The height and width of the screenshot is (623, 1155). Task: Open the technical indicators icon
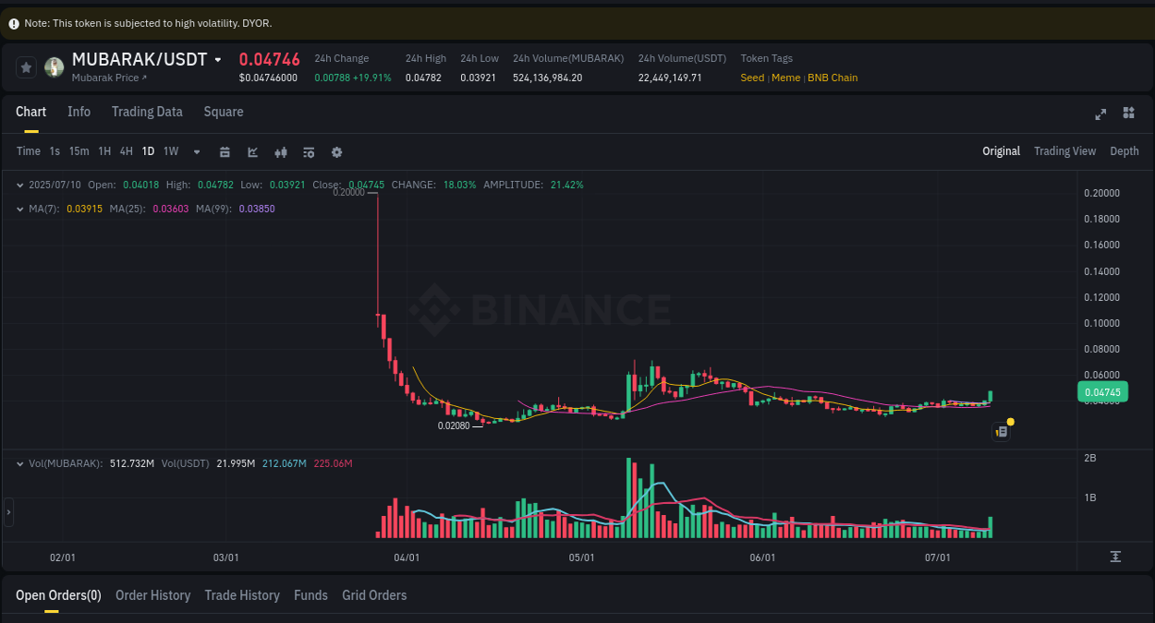pyautogui.click(x=281, y=151)
